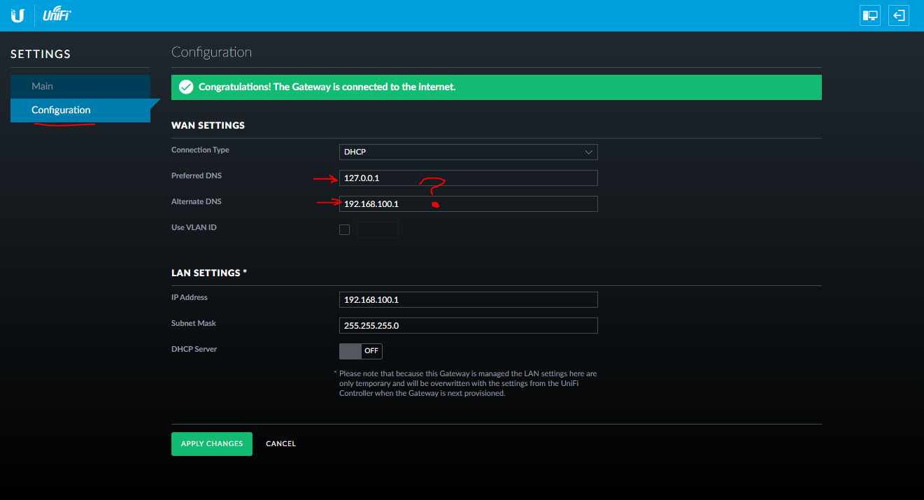Image resolution: width=924 pixels, height=500 pixels.
Task: Focus the Preferred DNS field
Action: pos(468,178)
